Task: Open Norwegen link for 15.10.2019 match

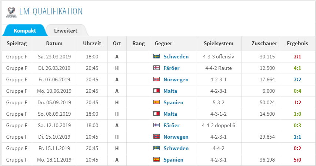Action: 176,137
